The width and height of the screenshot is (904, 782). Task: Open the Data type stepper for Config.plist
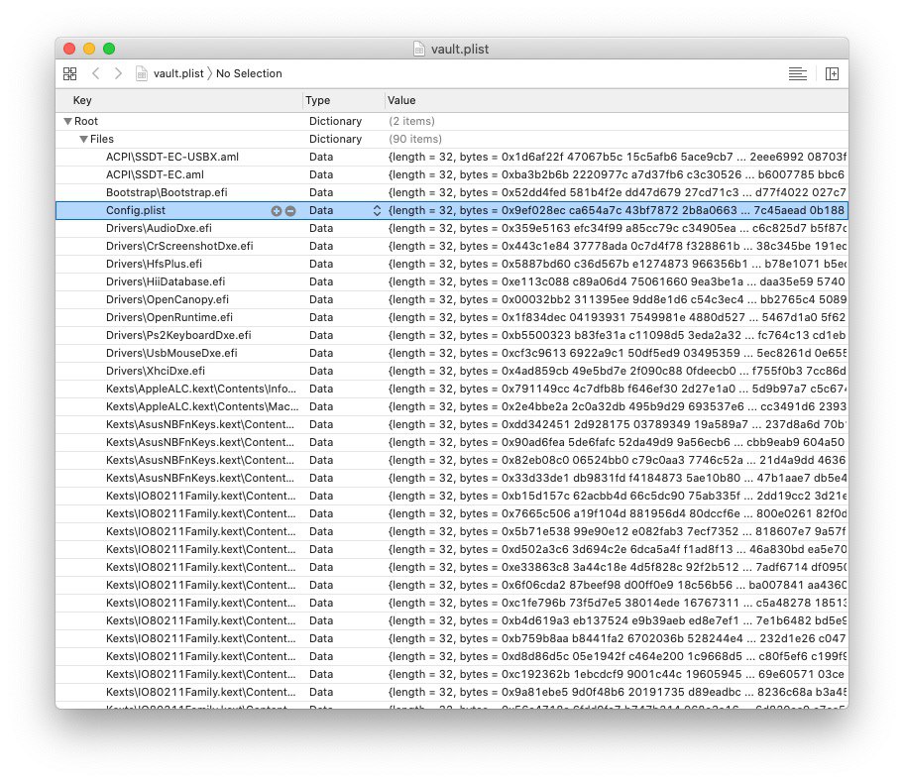(x=377, y=210)
